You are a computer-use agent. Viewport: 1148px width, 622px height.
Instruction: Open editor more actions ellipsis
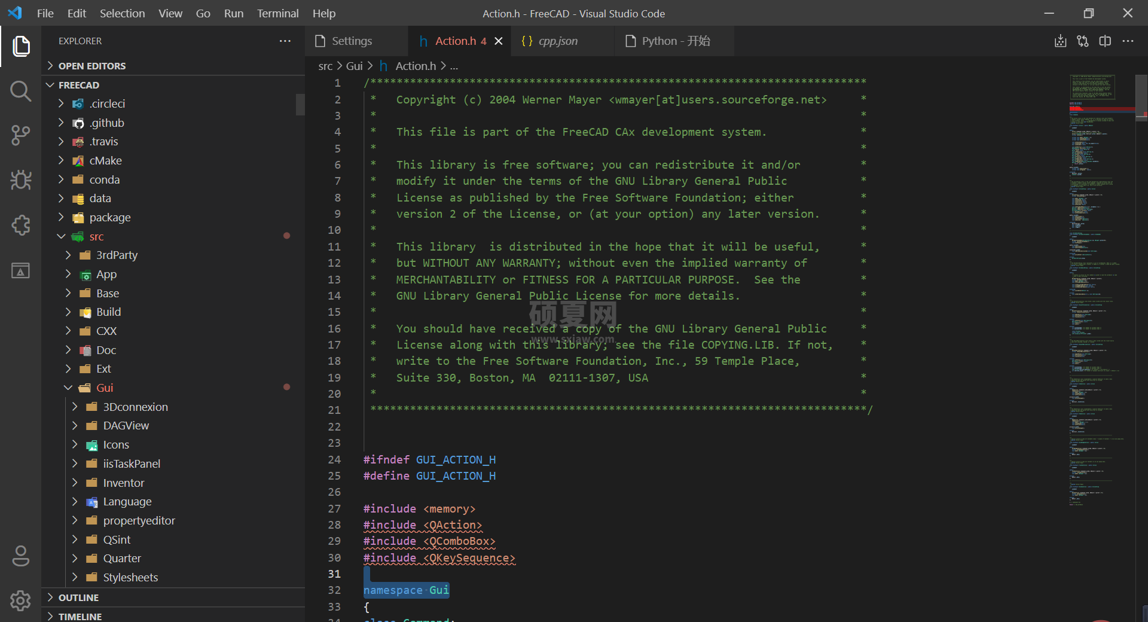tap(1128, 41)
